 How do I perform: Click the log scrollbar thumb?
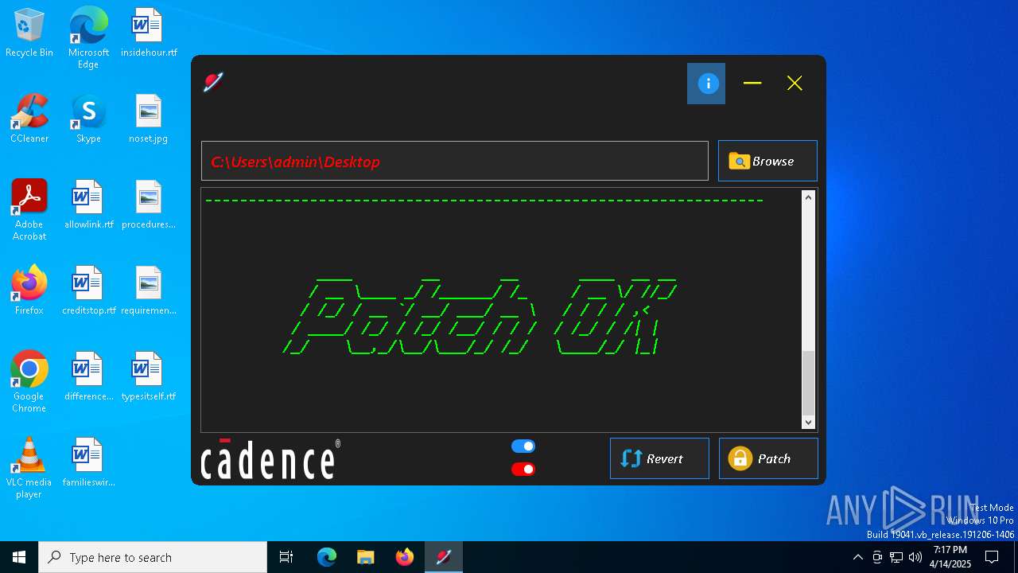809,382
